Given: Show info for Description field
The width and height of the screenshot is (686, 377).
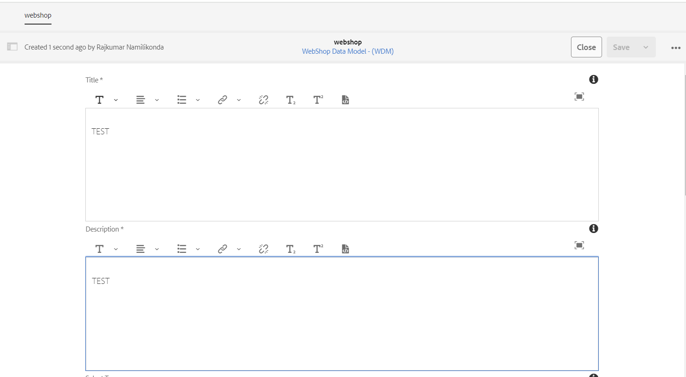Looking at the screenshot, I should [x=594, y=228].
